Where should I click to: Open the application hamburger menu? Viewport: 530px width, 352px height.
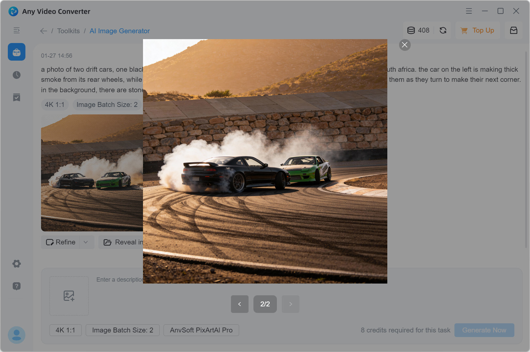pos(469,11)
